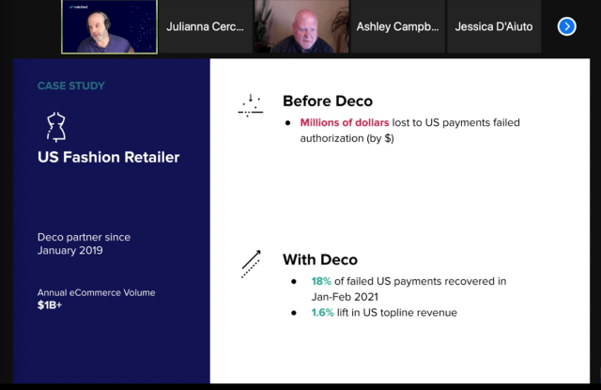Click 'January 2019' text
The image size is (601, 390).
70,250
